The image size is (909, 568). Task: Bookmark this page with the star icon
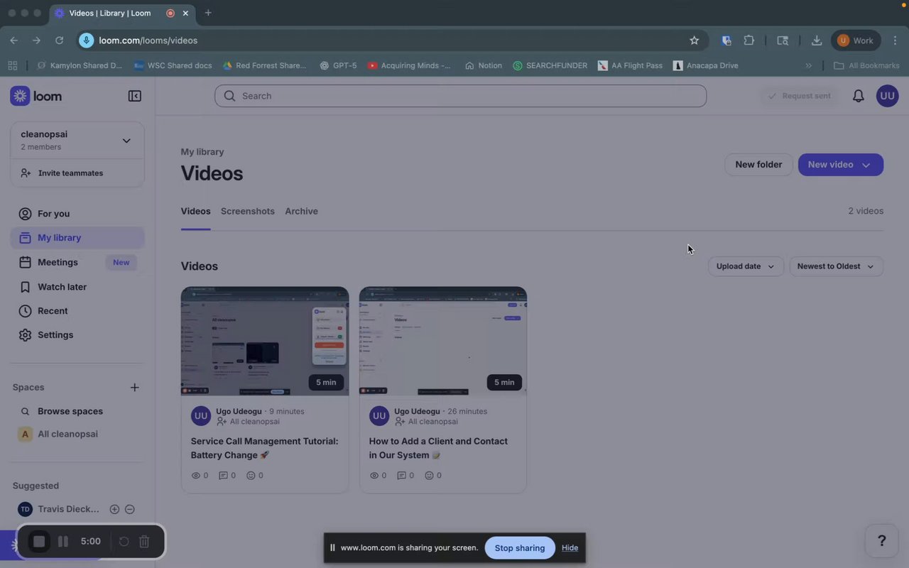[695, 40]
